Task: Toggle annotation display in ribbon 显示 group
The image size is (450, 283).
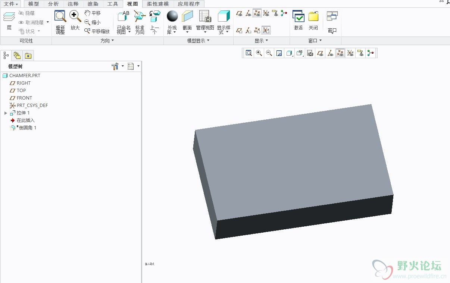Action: [x=275, y=13]
